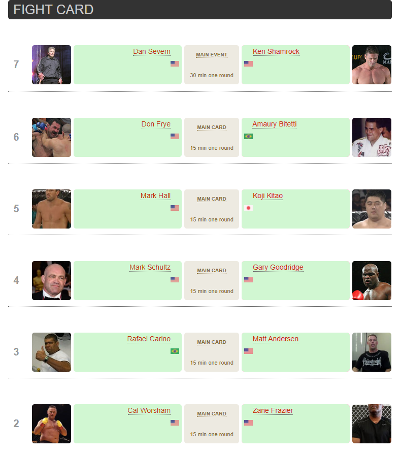Click the US flag under Ken Shamrock
This screenshot has height=454, width=401.
pos(248,63)
